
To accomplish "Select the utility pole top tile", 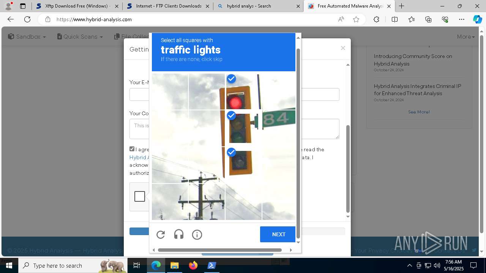I will click(207, 165).
